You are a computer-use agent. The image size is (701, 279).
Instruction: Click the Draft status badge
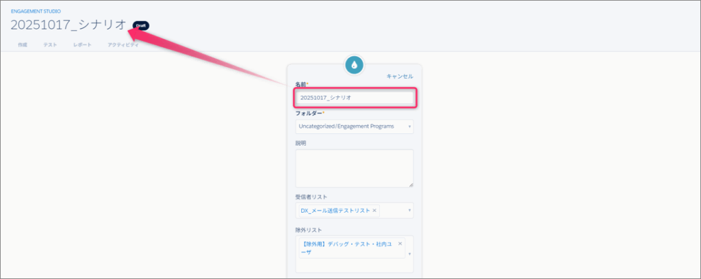point(141,25)
